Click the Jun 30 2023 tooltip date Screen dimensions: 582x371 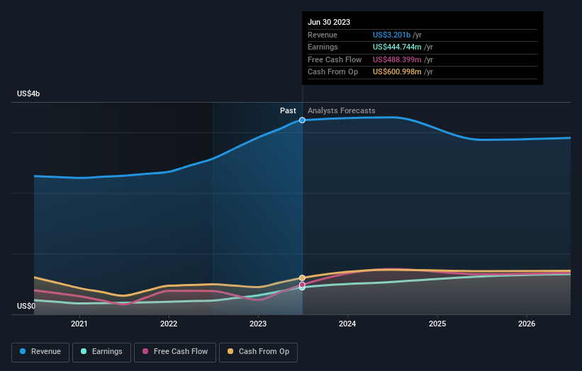click(329, 22)
